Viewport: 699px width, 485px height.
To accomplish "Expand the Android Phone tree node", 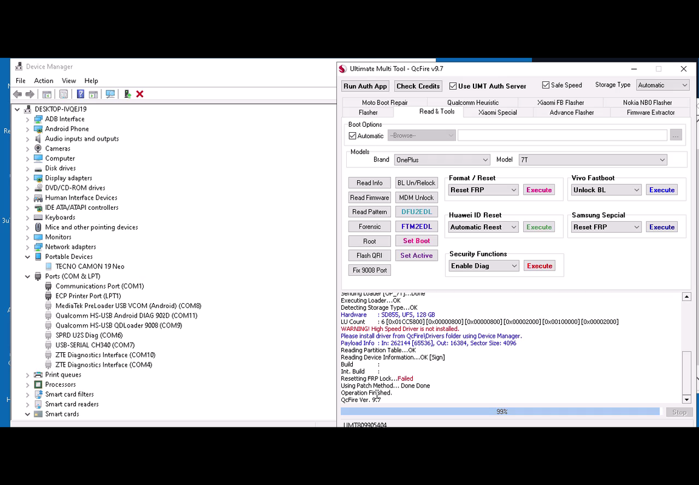I will click(28, 129).
